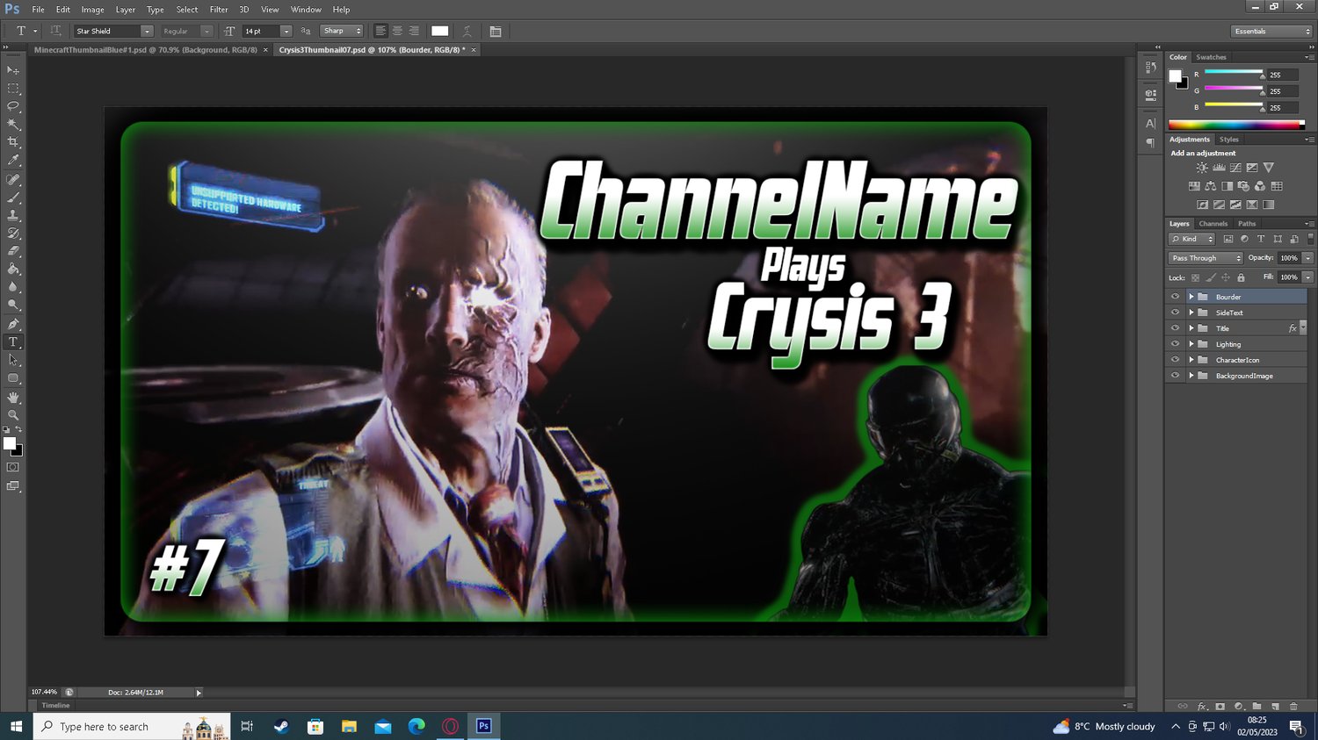
Task: Open the Pass Through blend mode dropdown
Action: [1206, 258]
